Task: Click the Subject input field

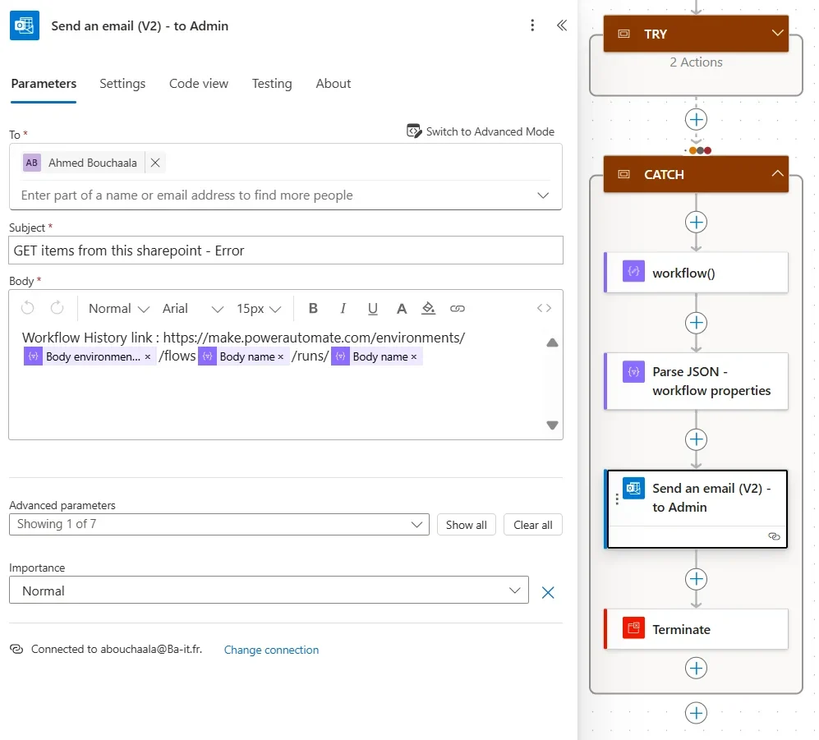Action: point(286,250)
